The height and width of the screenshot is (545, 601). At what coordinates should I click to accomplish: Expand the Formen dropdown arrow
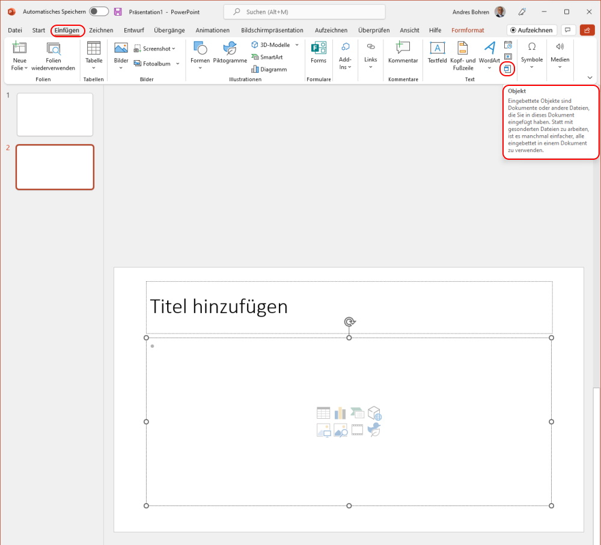pos(200,69)
